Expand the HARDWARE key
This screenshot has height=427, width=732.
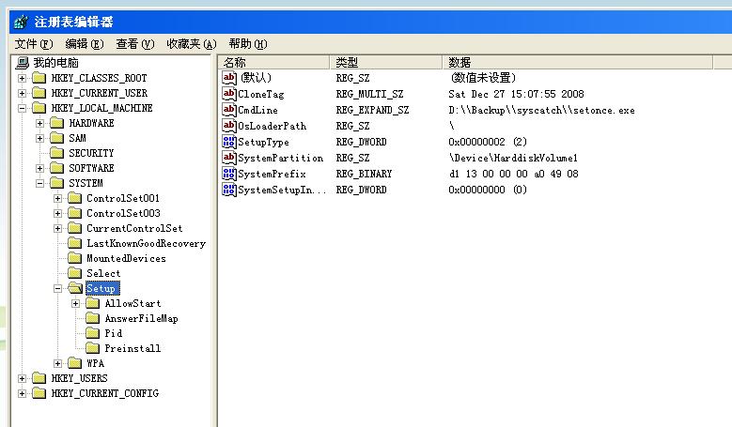[39, 123]
